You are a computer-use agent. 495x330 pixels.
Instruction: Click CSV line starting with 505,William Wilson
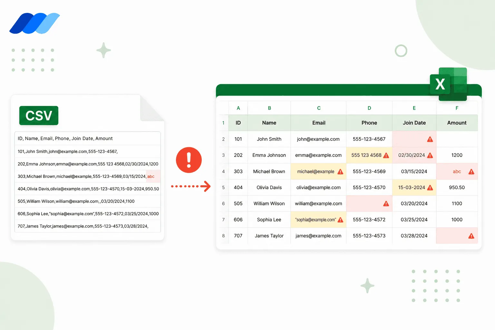76,201
